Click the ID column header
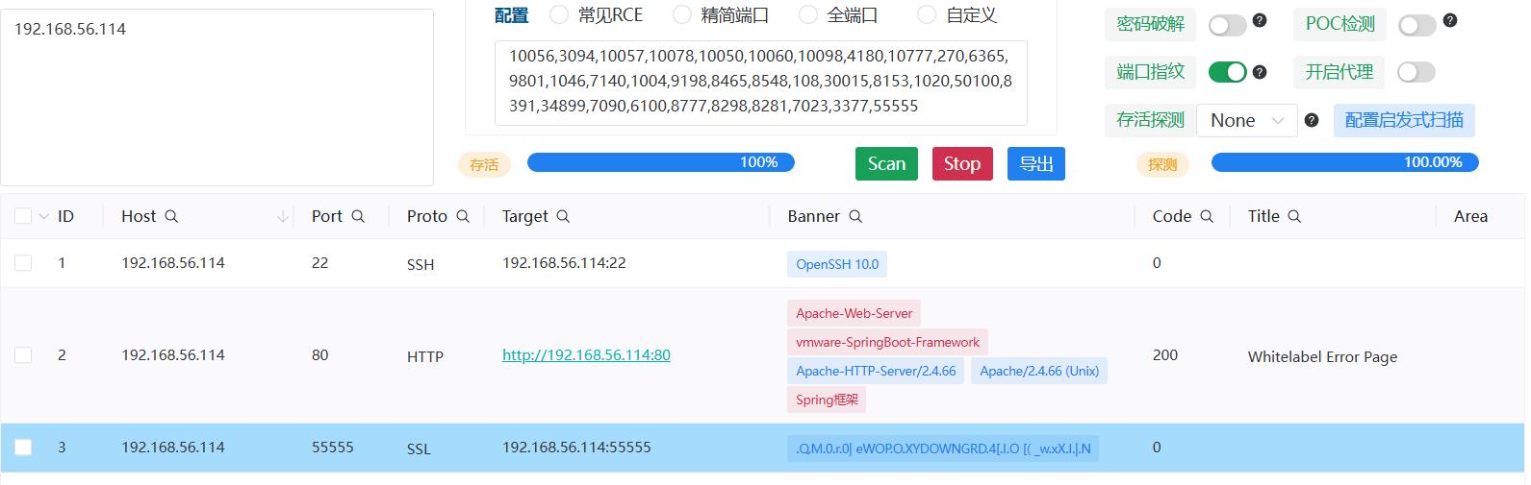The height and width of the screenshot is (485, 1531). (x=65, y=216)
